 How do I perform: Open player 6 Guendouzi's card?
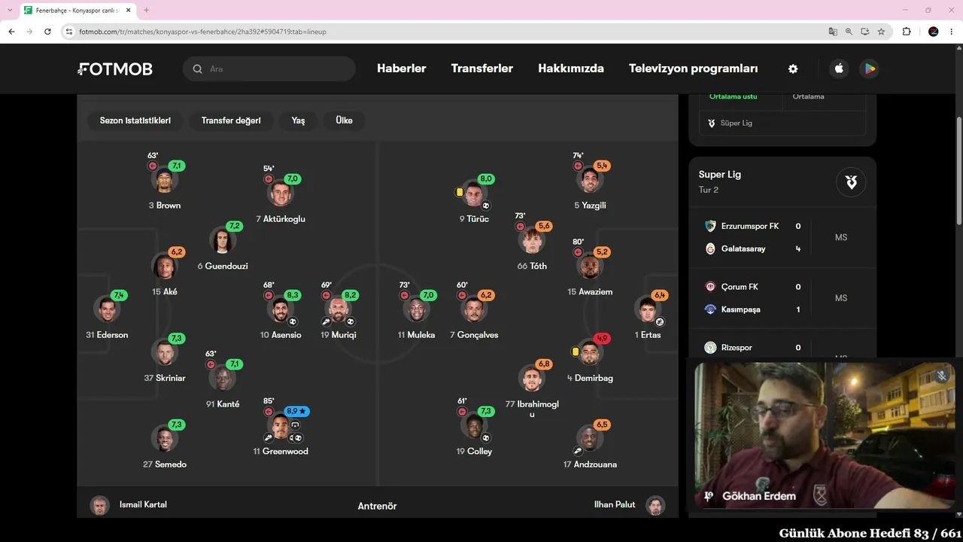223,246
